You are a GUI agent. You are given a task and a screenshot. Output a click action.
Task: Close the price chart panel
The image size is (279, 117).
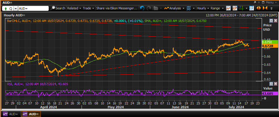point(275,21)
